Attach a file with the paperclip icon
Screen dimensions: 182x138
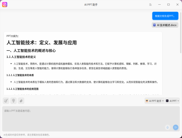click(21, 101)
